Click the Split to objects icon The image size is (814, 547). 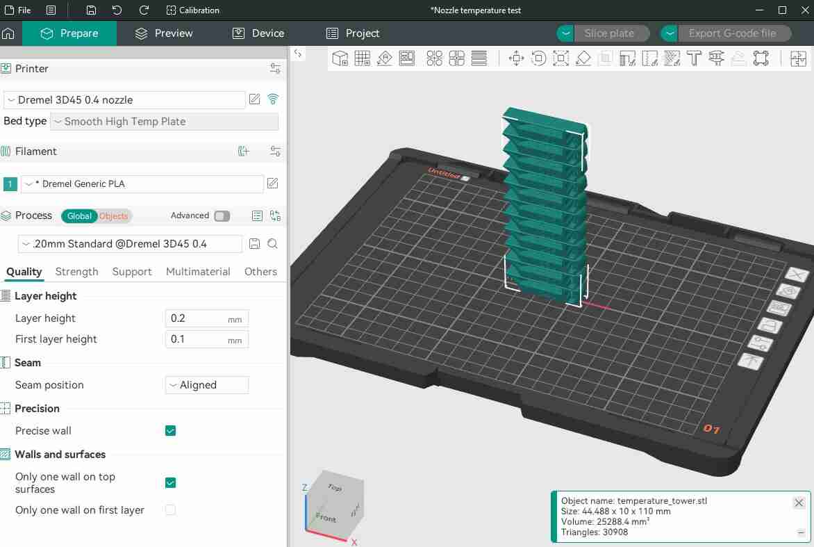(435, 58)
